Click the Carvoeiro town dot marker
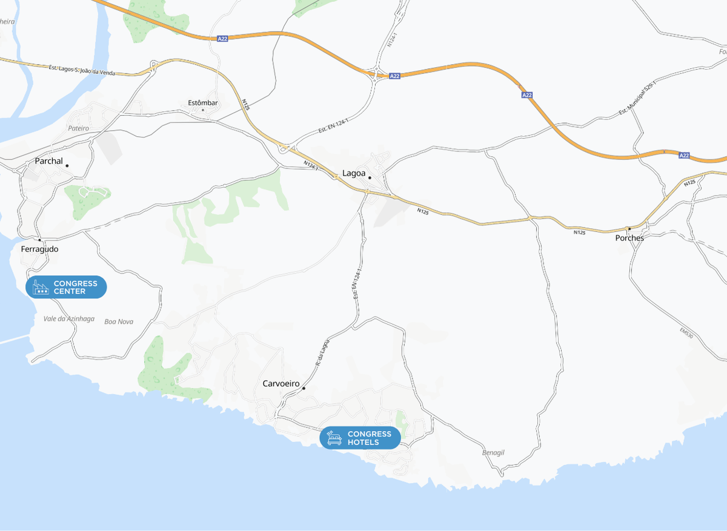This screenshot has height=531, width=727. click(304, 388)
